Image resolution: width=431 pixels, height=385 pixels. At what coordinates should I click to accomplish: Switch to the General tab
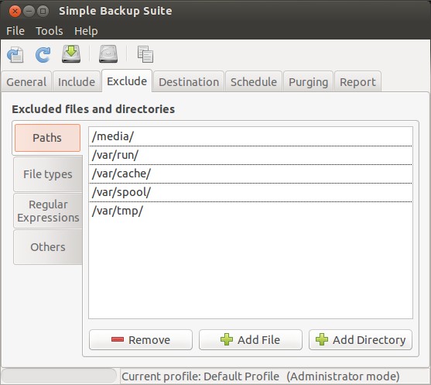tap(26, 82)
